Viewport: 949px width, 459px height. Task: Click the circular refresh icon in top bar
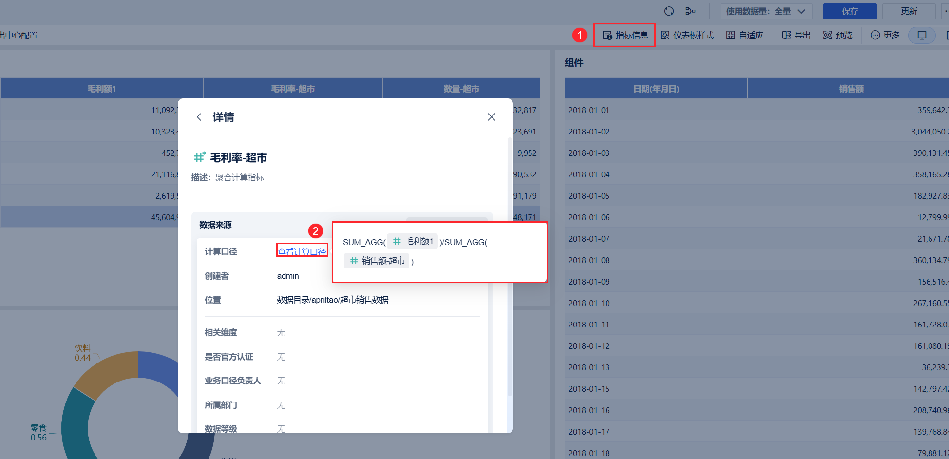pyautogui.click(x=669, y=11)
